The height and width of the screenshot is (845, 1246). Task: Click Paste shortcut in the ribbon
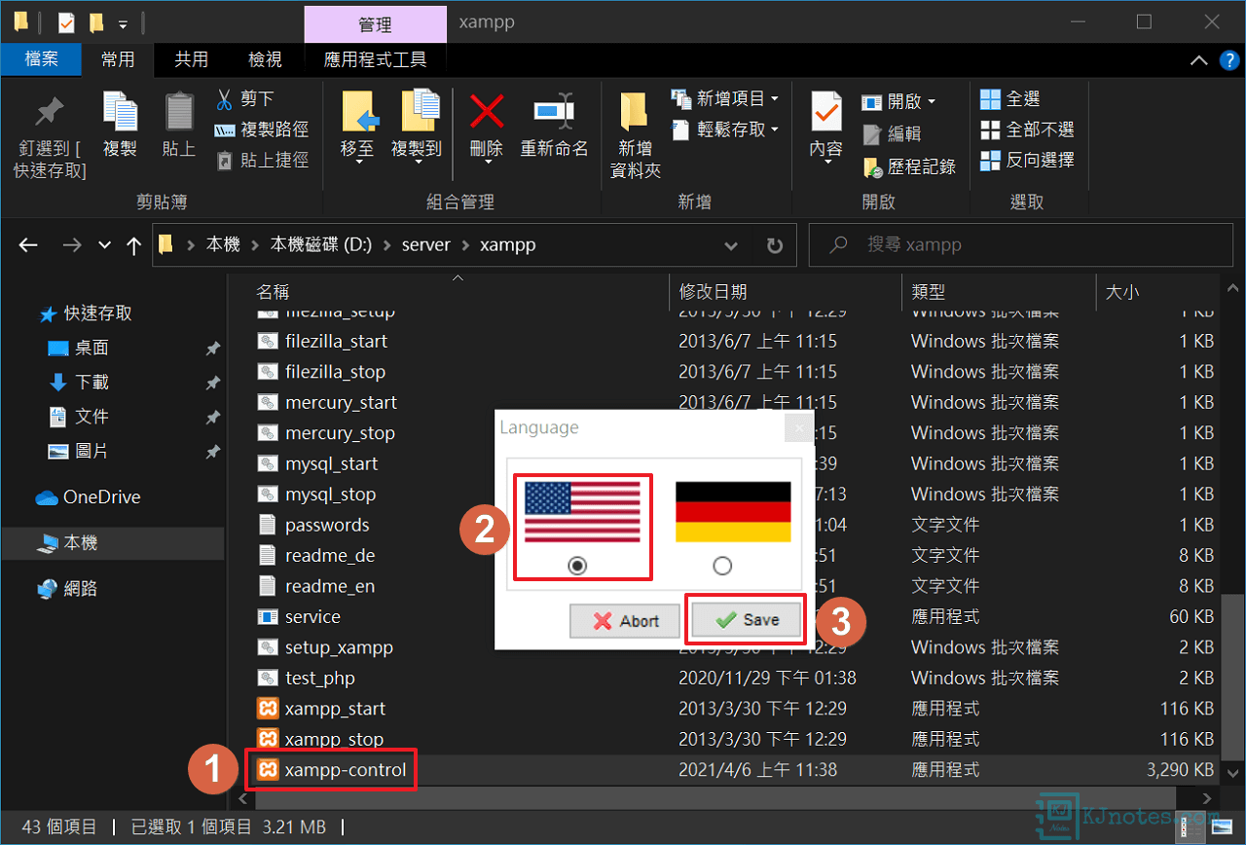click(261, 160)
